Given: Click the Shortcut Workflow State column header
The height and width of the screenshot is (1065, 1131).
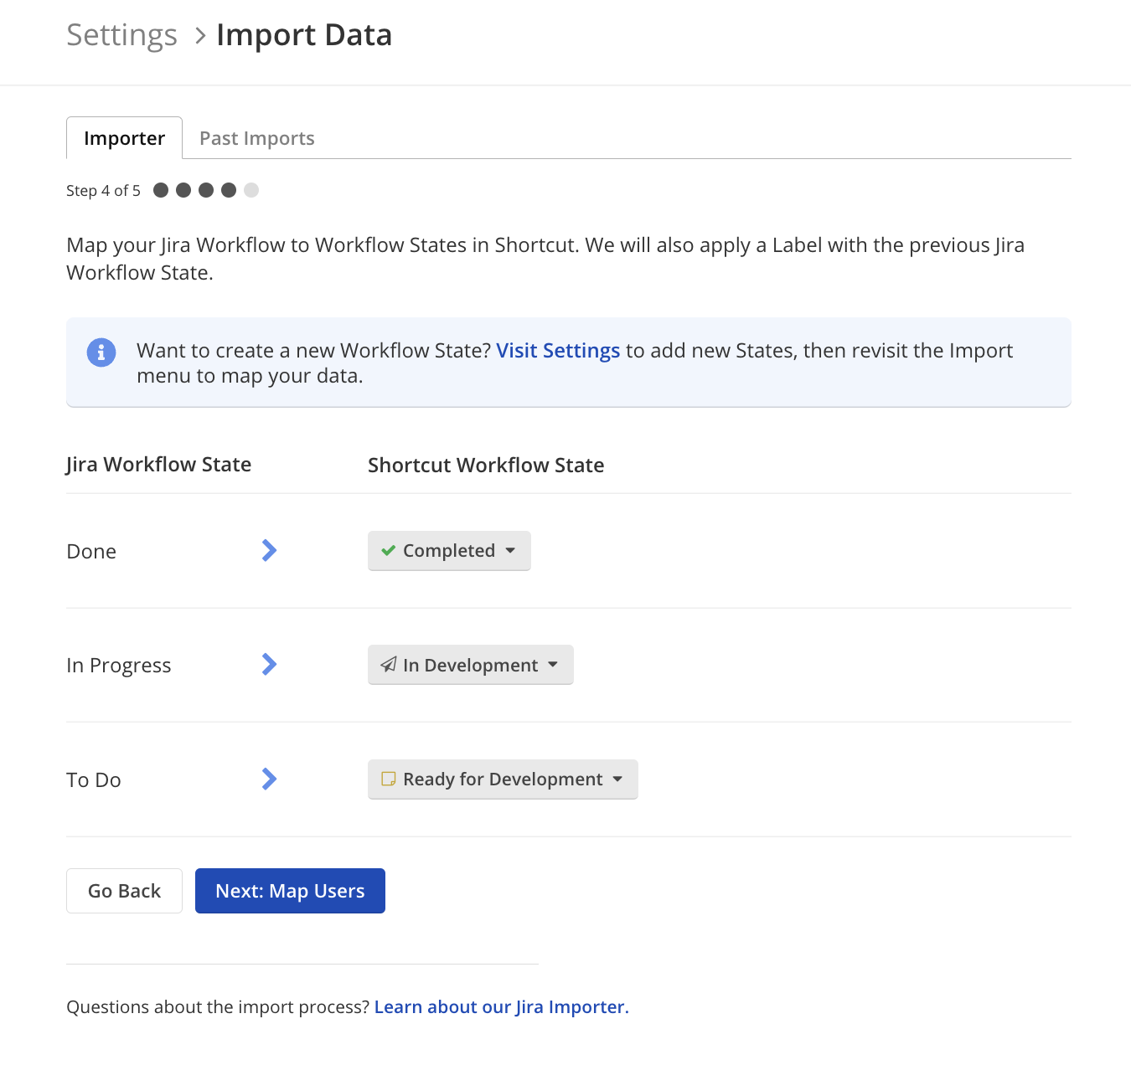Looking at the screenshot, I should (486, 465).
